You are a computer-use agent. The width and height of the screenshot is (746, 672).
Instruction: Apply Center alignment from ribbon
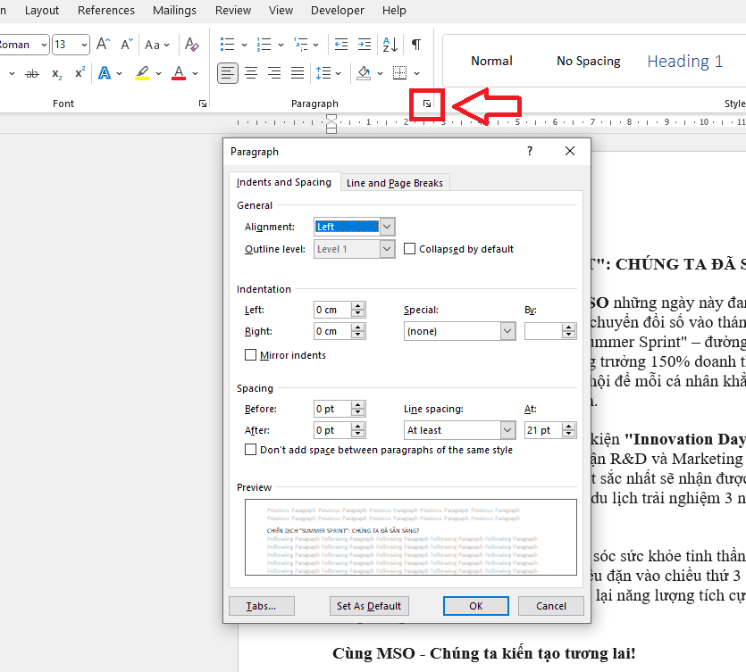pos(251,73)
